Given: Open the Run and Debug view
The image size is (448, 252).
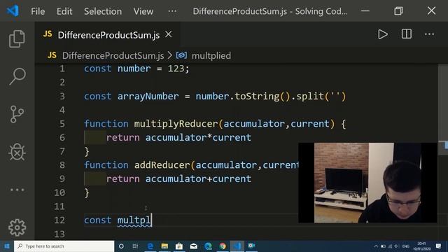Looking at the screenshot, I should coord(17,152).
